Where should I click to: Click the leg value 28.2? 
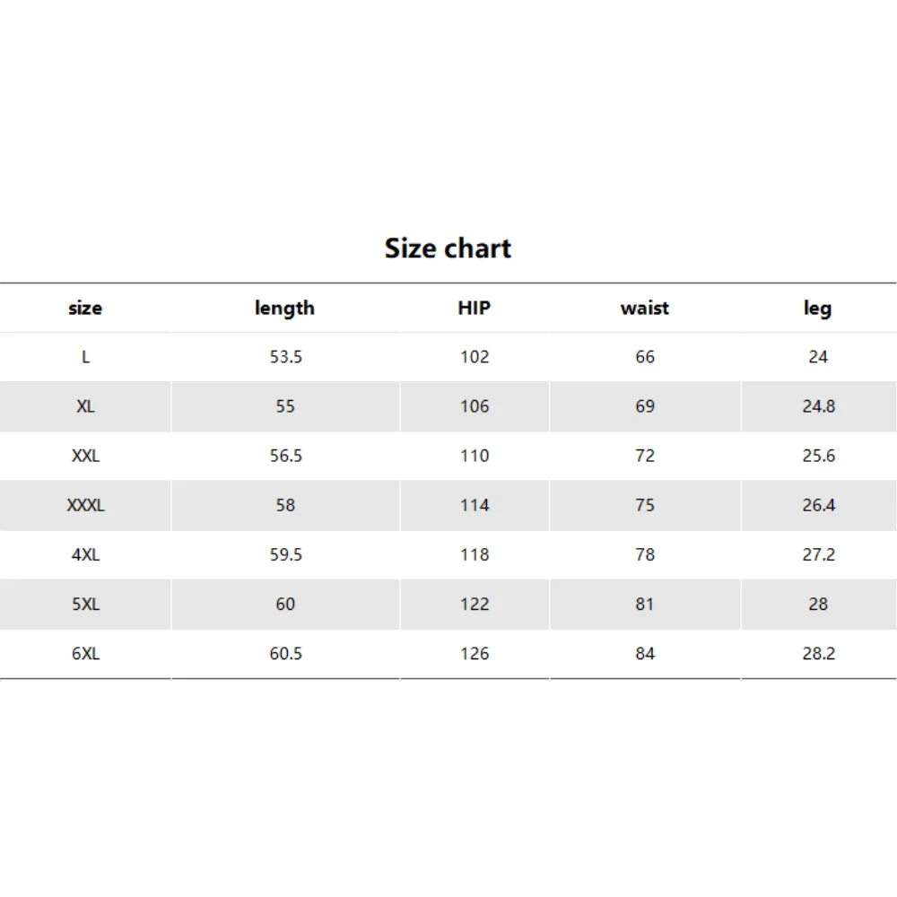pyautogui.click(x=818, y=653)
